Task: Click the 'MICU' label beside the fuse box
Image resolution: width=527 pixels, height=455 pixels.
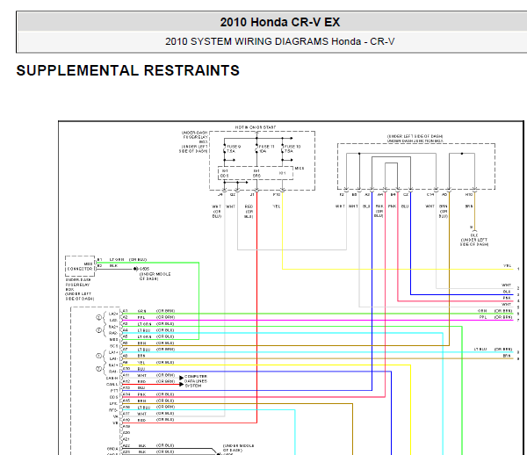Action: pyautogui.click(x=300, y=168)
